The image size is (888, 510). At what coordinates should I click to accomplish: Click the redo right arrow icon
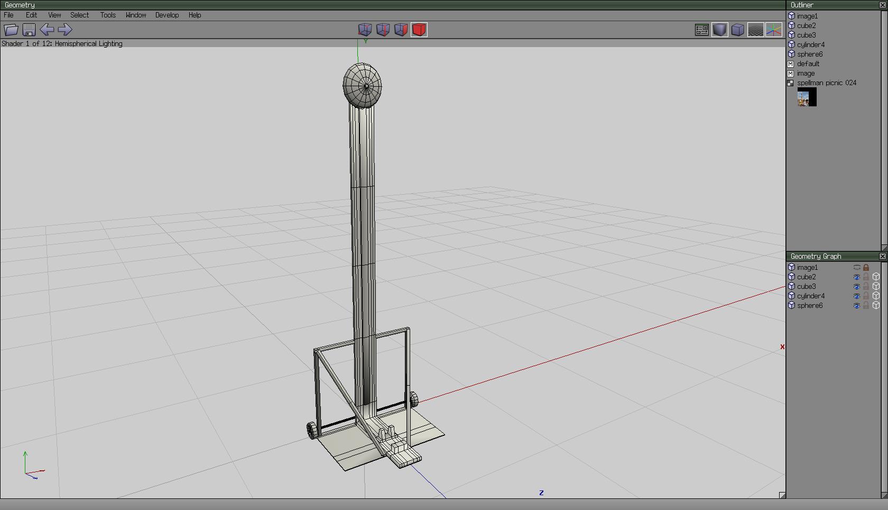(x=65, y=30)
